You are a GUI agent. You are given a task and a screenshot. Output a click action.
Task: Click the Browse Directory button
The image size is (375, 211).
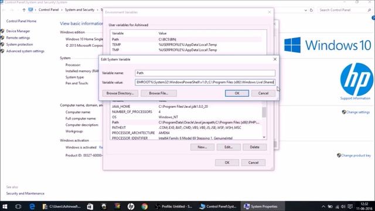[120, 93]
